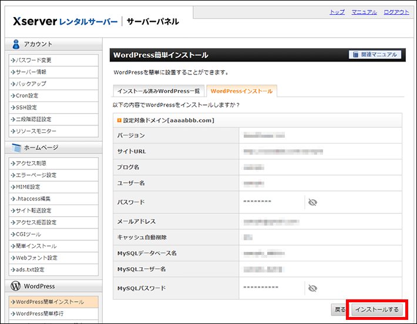Click the WordPress簡単インストール page title
Screen dimensions: 417x324
pos(161,55)
